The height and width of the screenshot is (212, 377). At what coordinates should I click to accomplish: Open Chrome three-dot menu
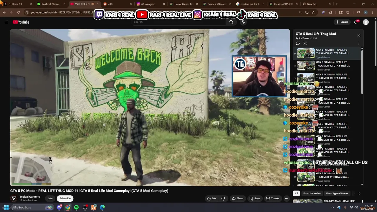click(373, 12)
